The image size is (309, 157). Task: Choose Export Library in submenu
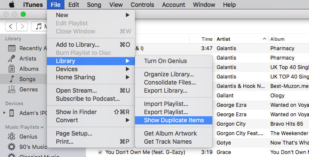[174, 91]
